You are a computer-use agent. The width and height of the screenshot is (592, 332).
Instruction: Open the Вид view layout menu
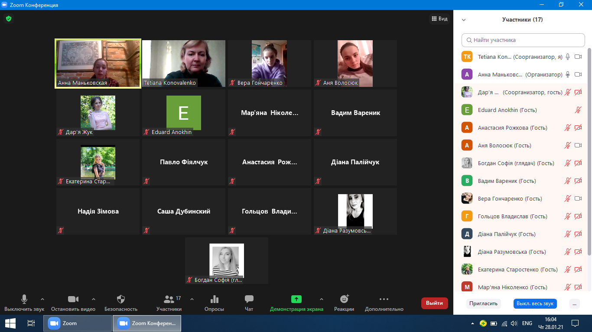pyautogui.click(x=439, y=19)
